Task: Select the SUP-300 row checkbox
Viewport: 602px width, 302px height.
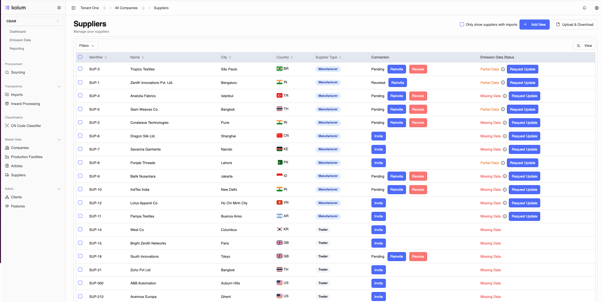Action: click(x=80, y=283)
